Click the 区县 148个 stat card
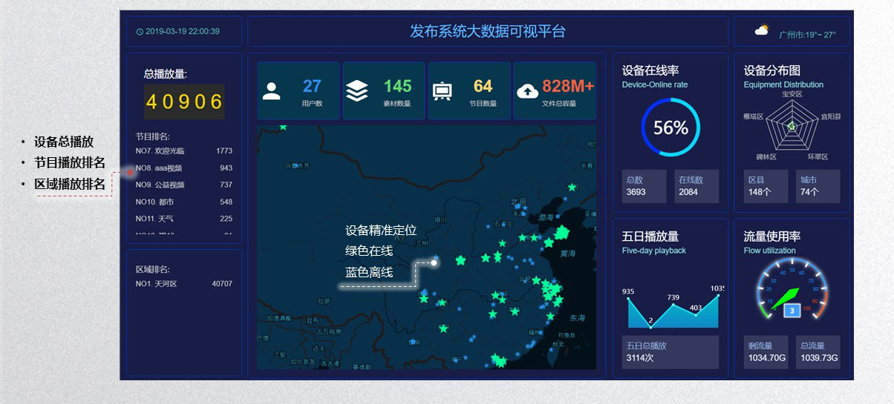The width and height of the screenshot is (894, 404). [x=767, y=186]
